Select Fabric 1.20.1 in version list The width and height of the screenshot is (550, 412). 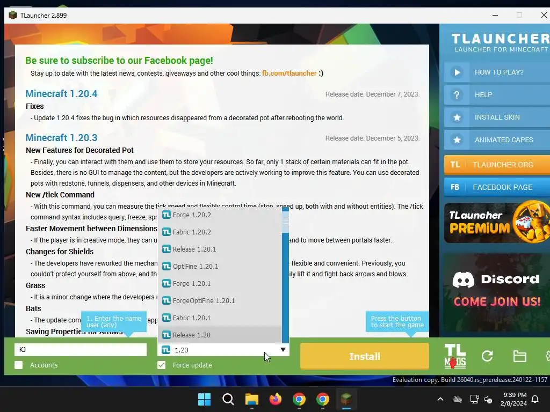point(220,318)
